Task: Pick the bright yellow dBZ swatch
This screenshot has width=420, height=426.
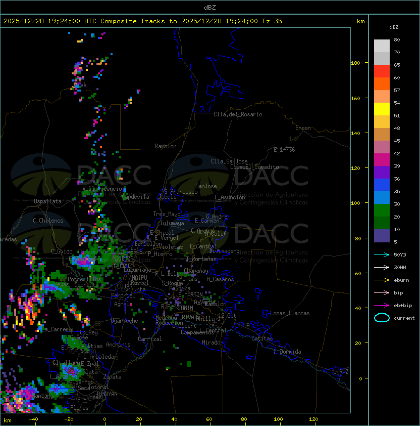Action: 382,109
